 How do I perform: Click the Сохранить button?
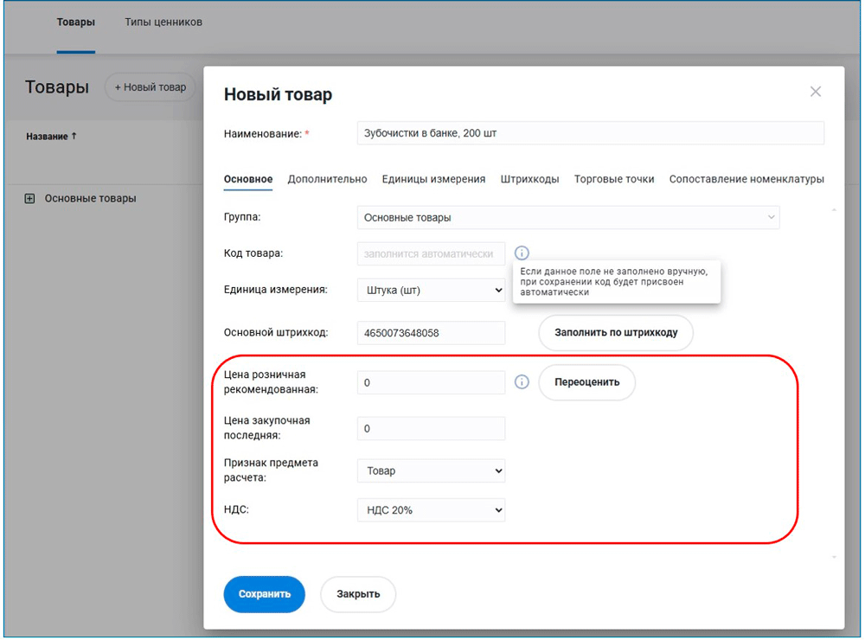click(265, 594)
